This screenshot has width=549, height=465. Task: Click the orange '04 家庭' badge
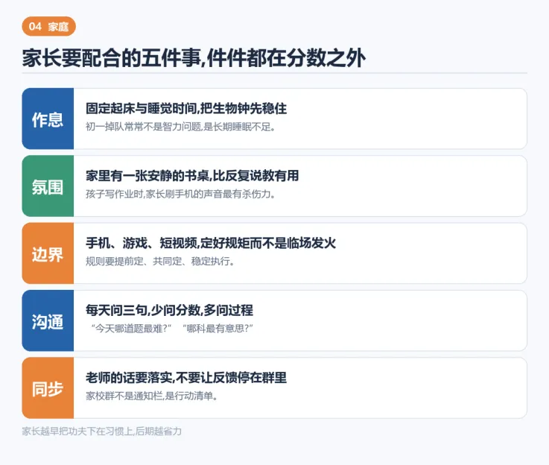tap(48, 26)
